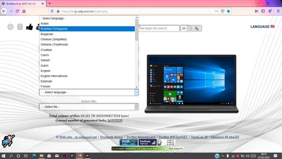The image size is (282, 159).
Task: Click generated links count 167979135
Action: tap(115, 121)
